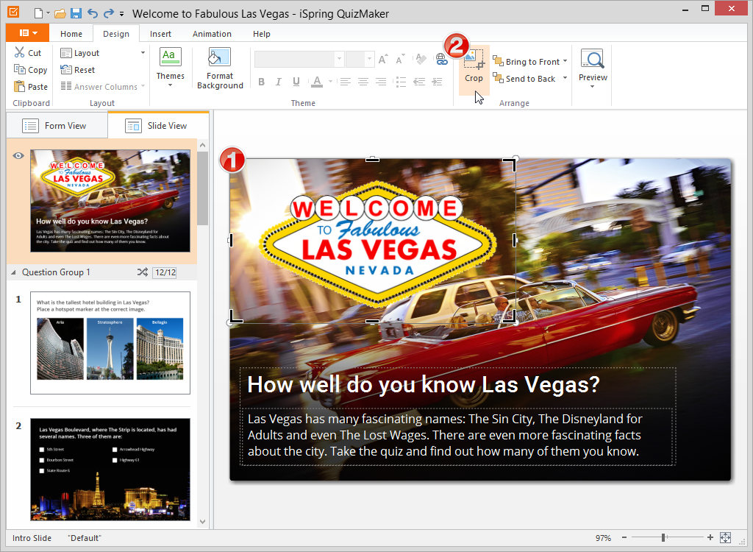
Task: Click the fit-to-window icon in status bar
Action: click(x=726, y=538)
